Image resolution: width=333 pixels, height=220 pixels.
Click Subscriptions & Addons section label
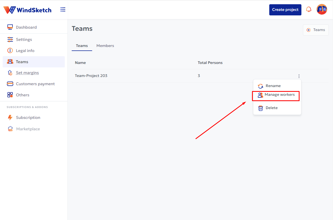click(27, 107)
